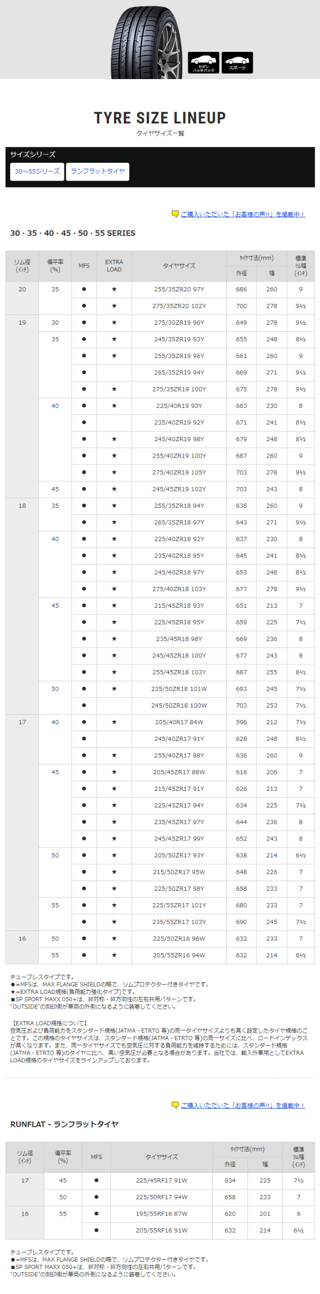Viewport: 320px width, 1294px height.
Task: Click speech bubble icon above RUNFLAT section
Action: (x=175, y=1105)
